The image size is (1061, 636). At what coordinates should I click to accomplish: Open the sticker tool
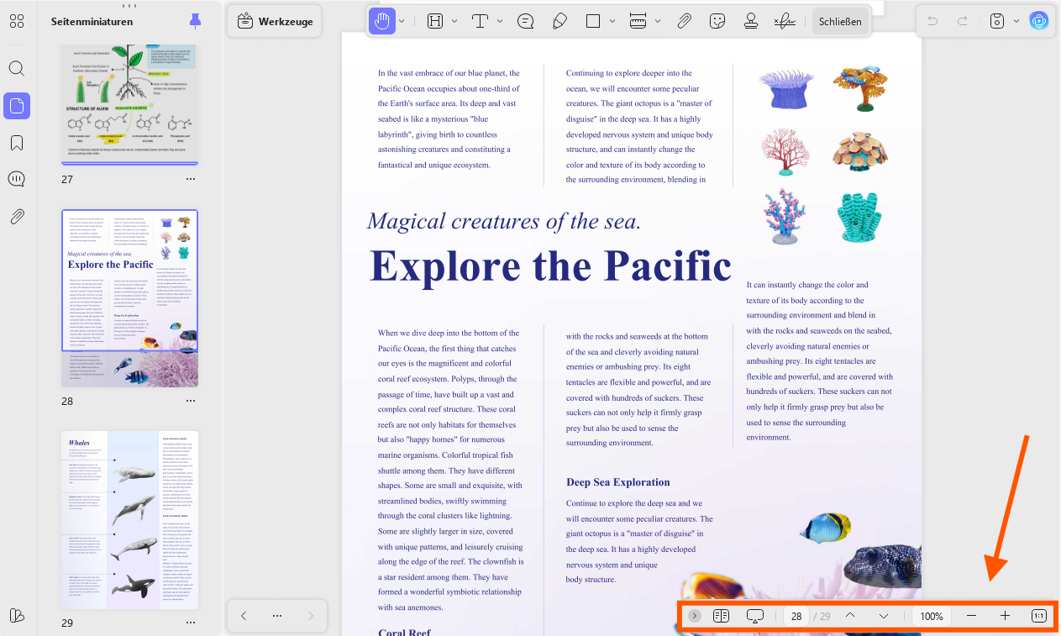[x=717, y=21]
